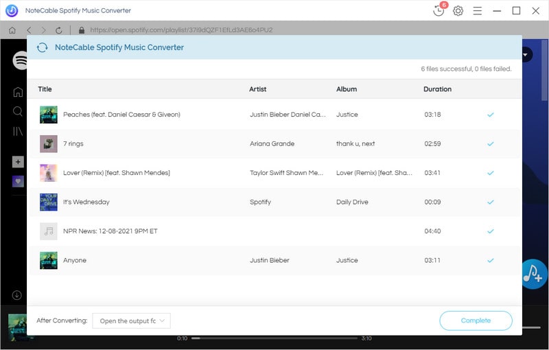Click artist Justin Bieber in Anyone row

coord(270,260)
